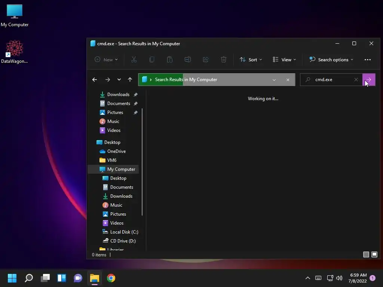Click the volume speaker tray icon
383x287 pixels.
point(339,278)
